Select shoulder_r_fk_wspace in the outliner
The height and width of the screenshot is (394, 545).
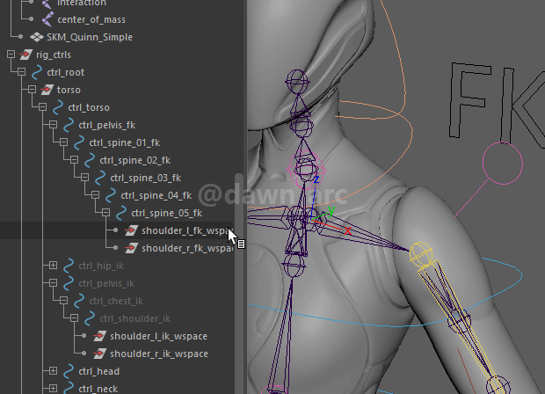coord(187,248)
